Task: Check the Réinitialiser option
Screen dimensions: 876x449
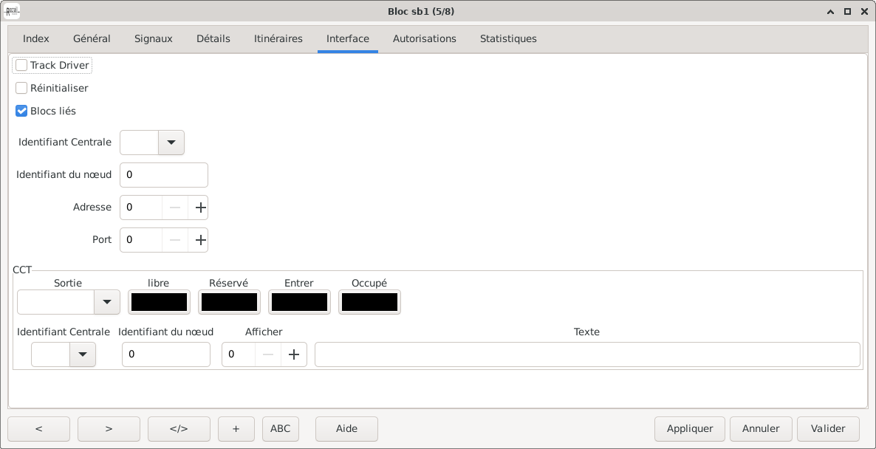Action: 22,89
